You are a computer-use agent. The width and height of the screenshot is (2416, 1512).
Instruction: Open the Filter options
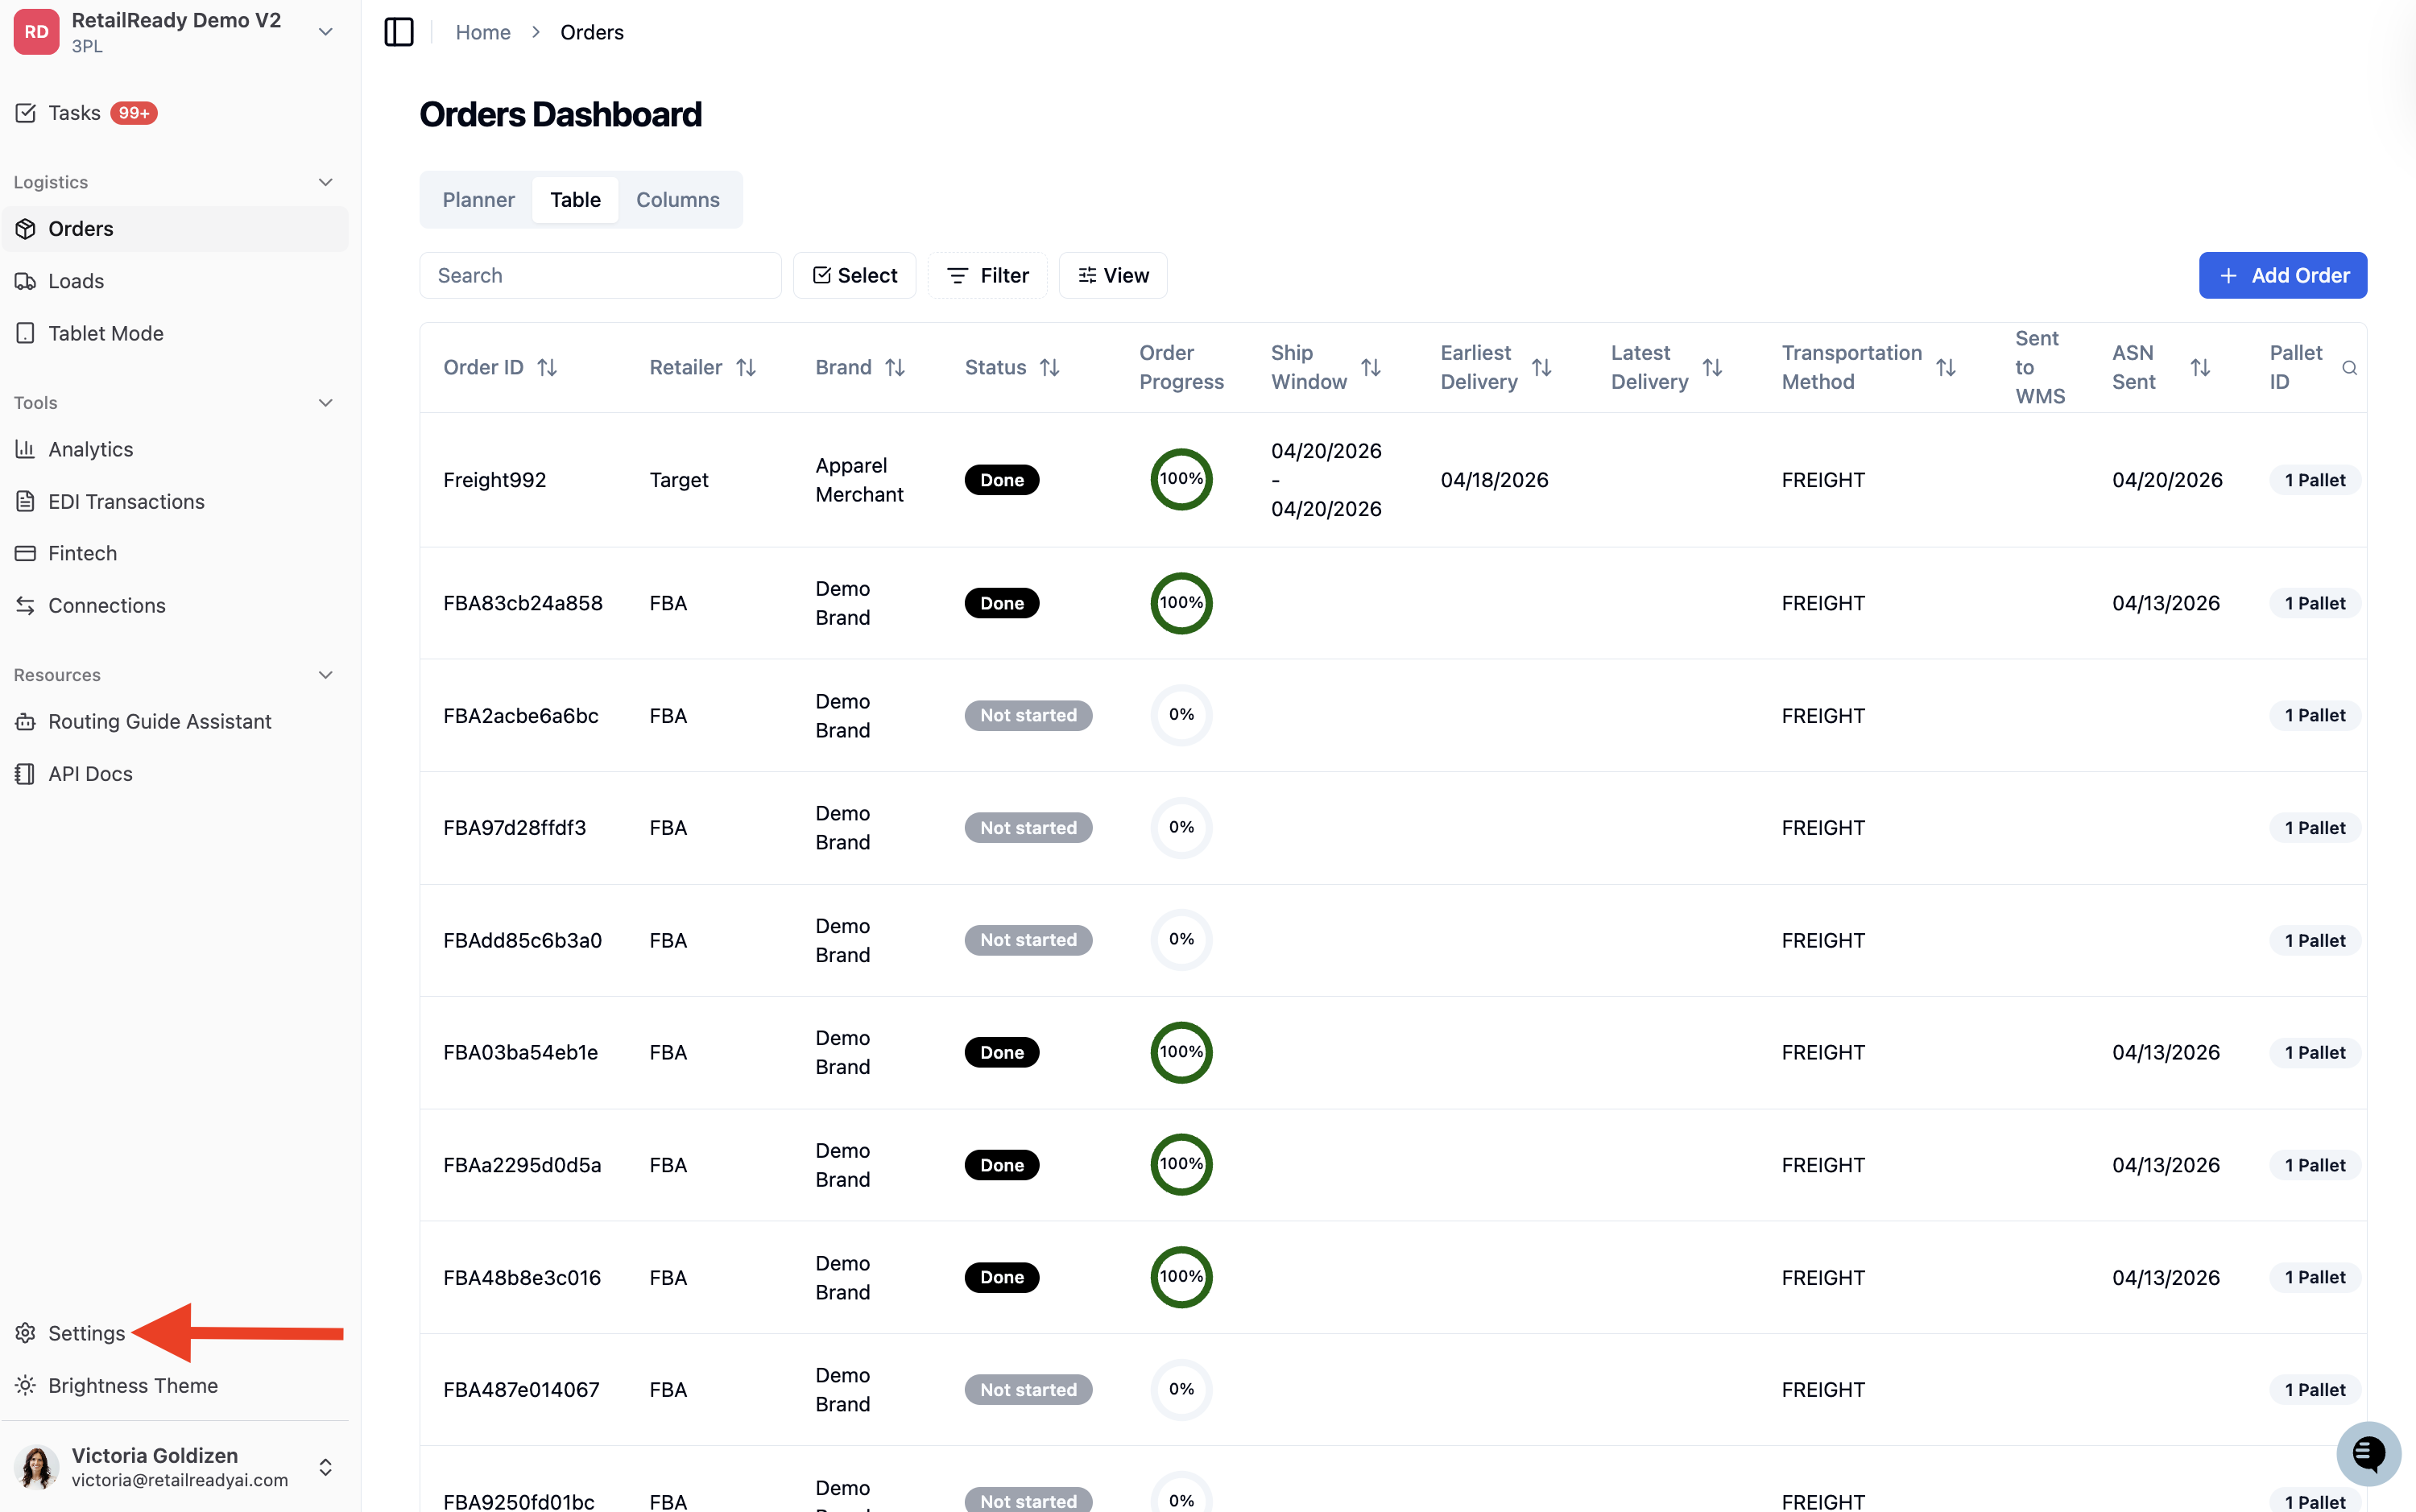click(x=987, y=275)
